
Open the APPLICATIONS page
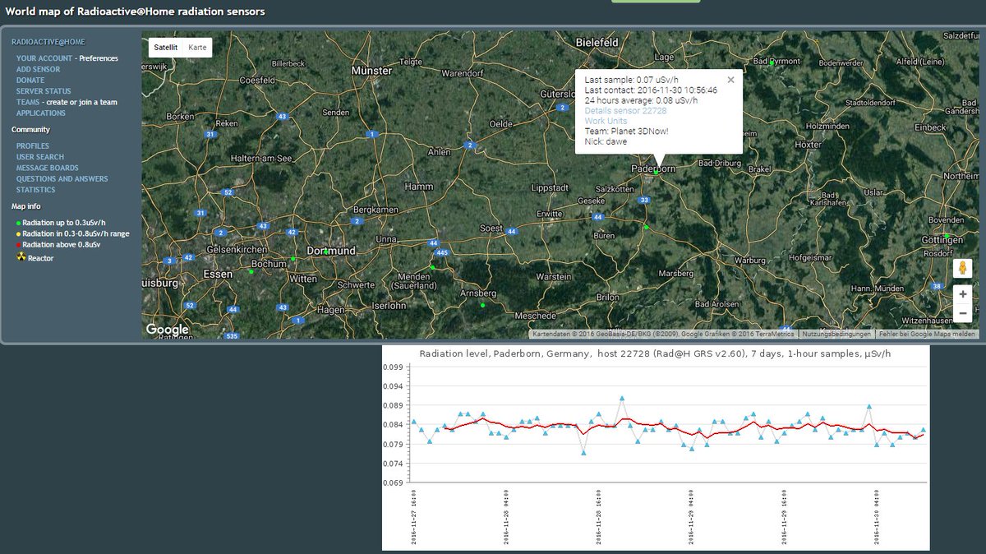(41, 113)
